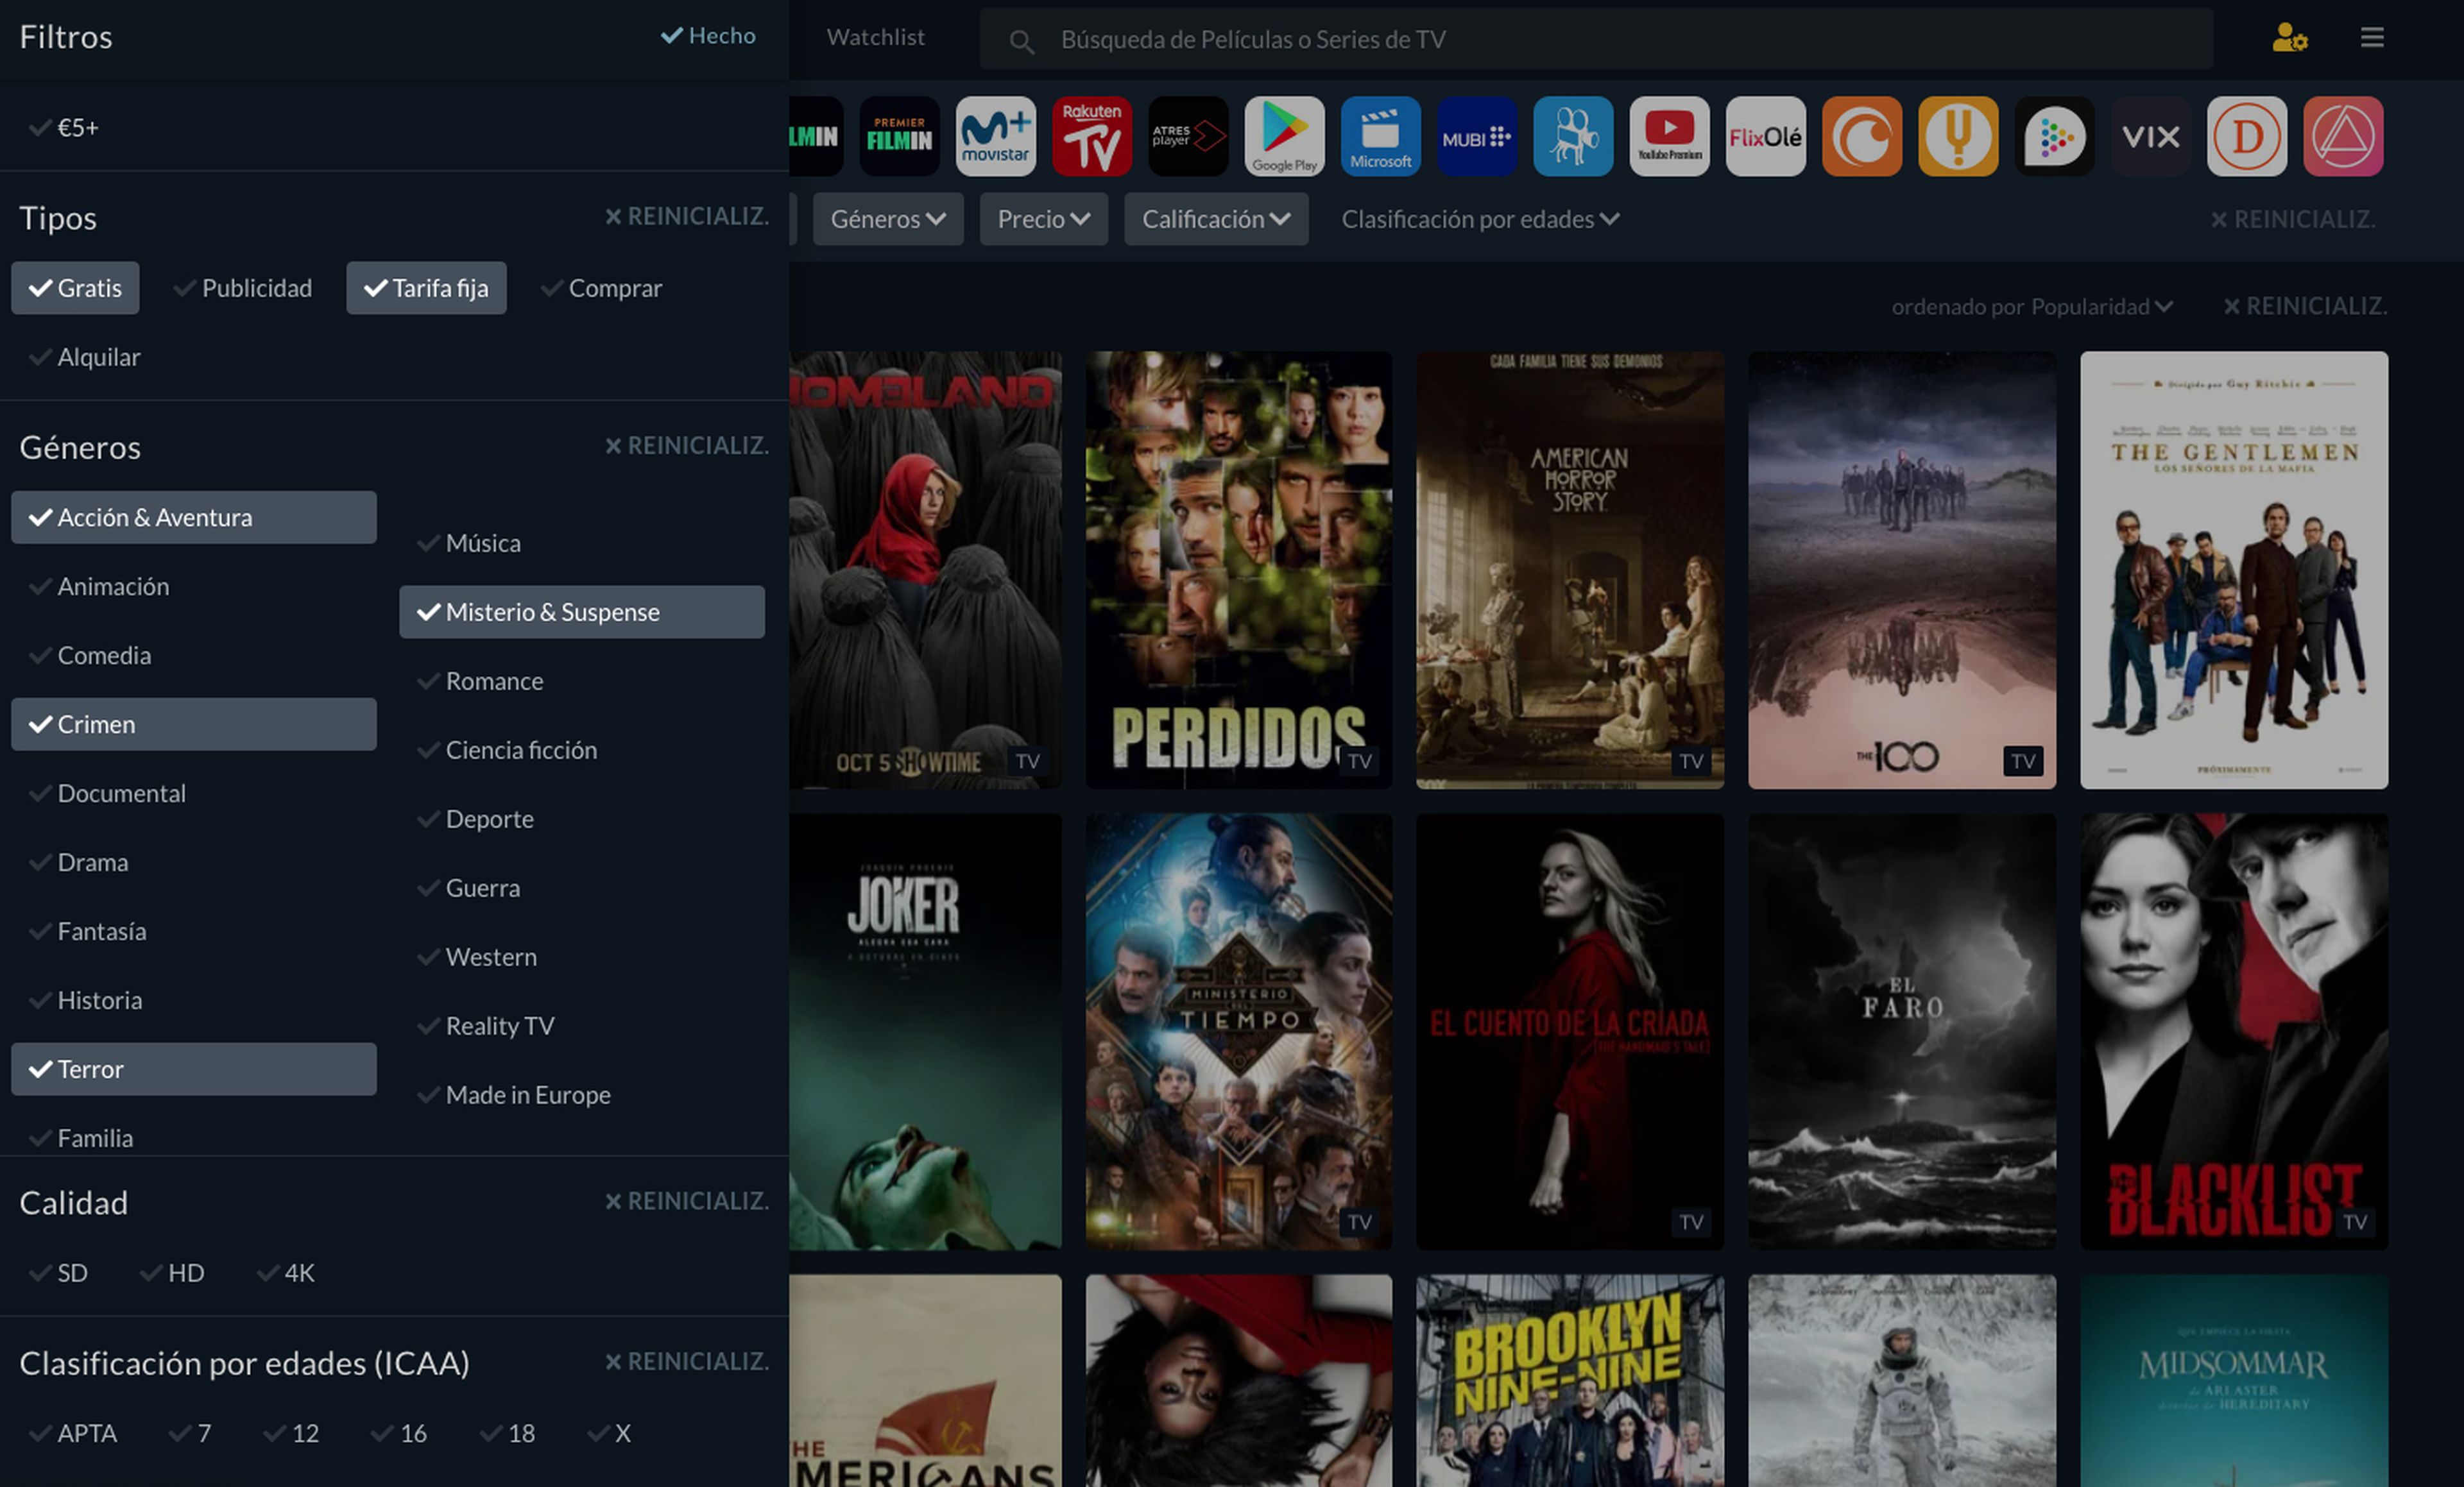Open the Joker movie poster
Image resolution: width=2464 pixels, height=1487 pixels.
pyautogui.click(x=925, y=1031)
